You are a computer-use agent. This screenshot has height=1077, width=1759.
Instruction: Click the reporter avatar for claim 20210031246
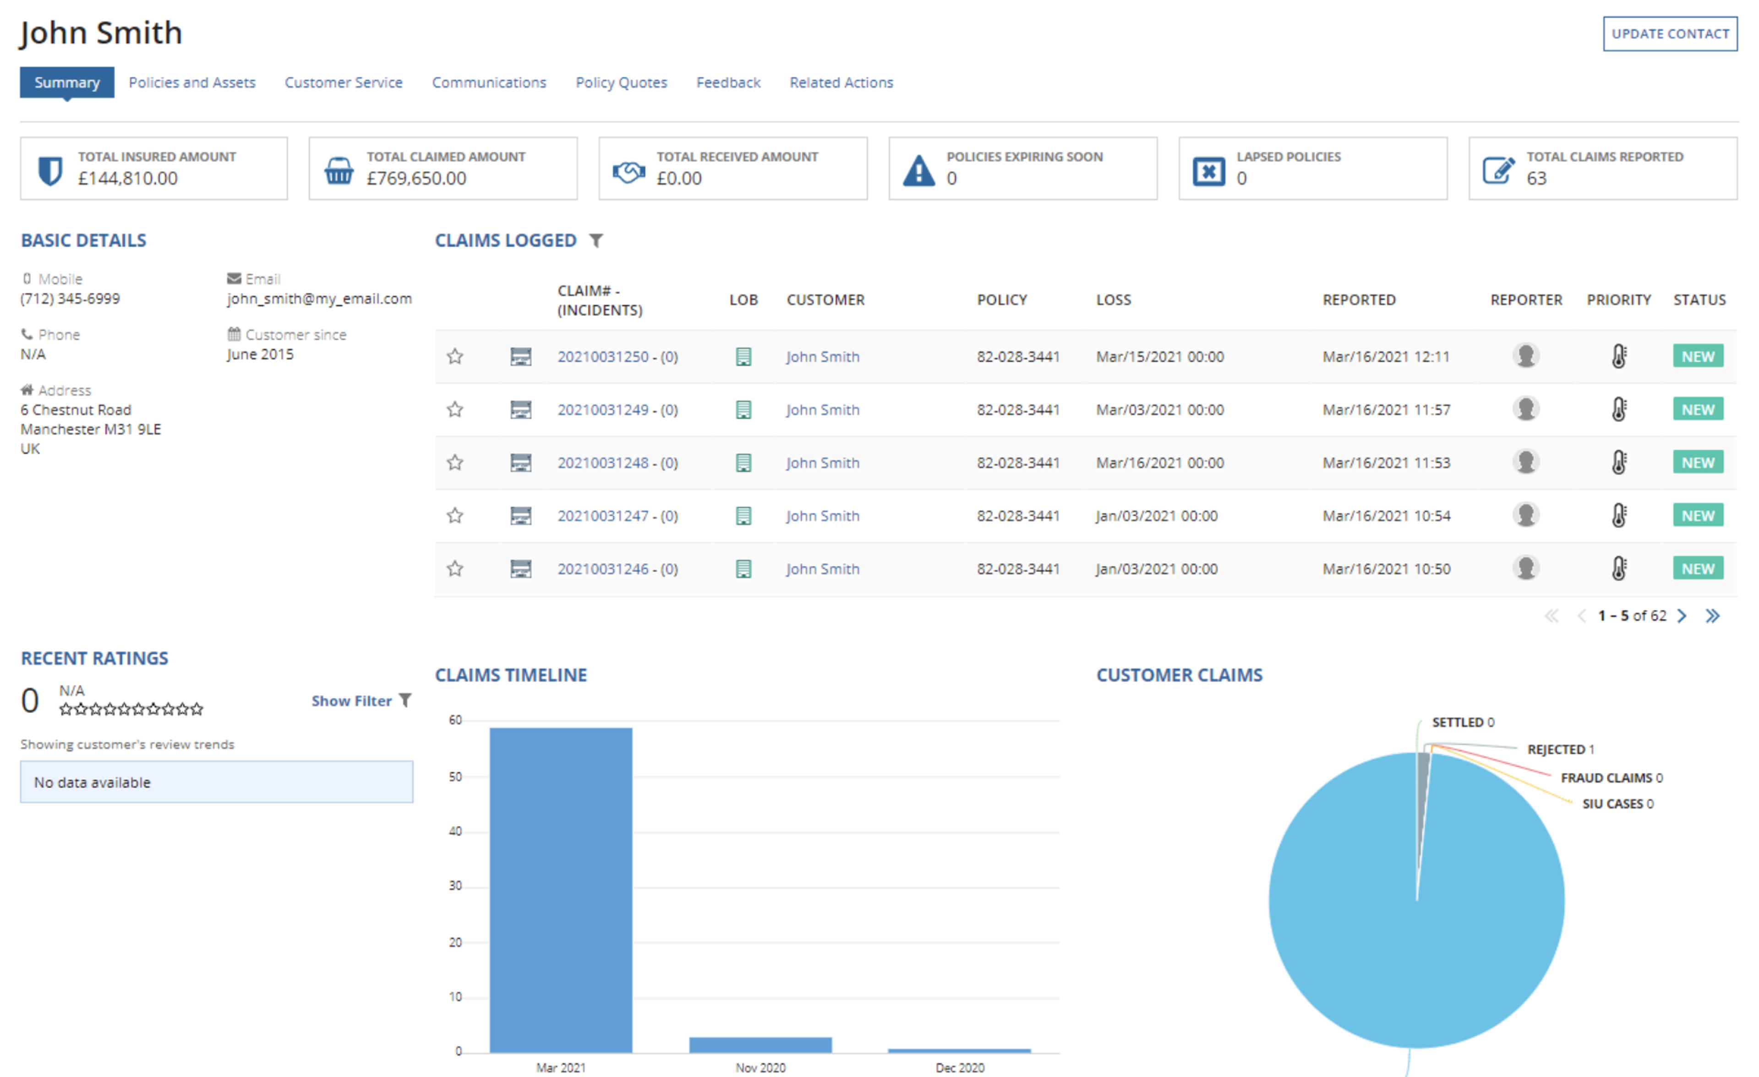pos(1525,568)
